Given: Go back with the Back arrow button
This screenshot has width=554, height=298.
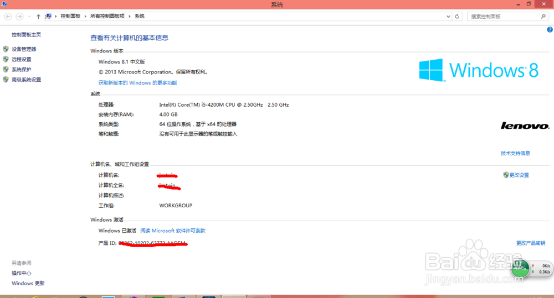Looking at the screenshot, I should (8, 16).
